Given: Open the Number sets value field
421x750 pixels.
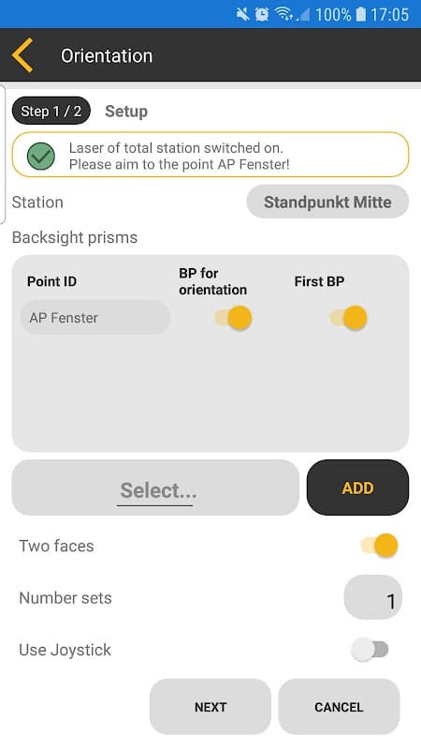Looking at the screenshot, I should click(x=372, y=597).
